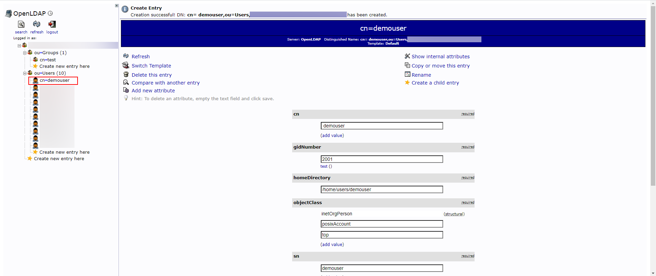The image size is (656, 276).
Task: Click the cn=test entry icon
Action: click(x=35, y=59)
